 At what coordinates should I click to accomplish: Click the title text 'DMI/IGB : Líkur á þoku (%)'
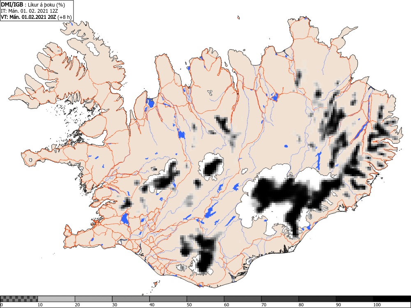click(x=33, y=5)
